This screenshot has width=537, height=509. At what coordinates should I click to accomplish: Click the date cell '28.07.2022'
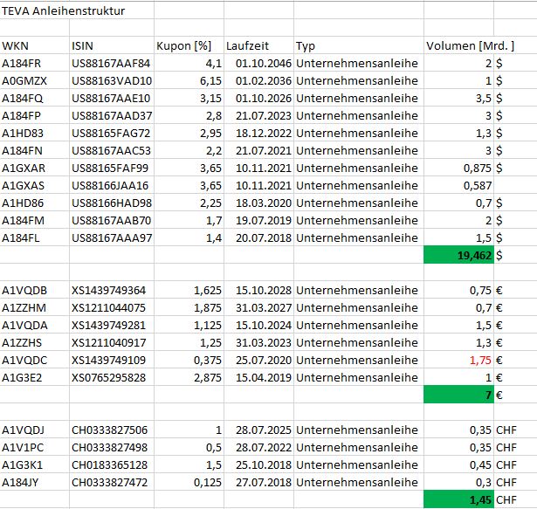point(258,447)
